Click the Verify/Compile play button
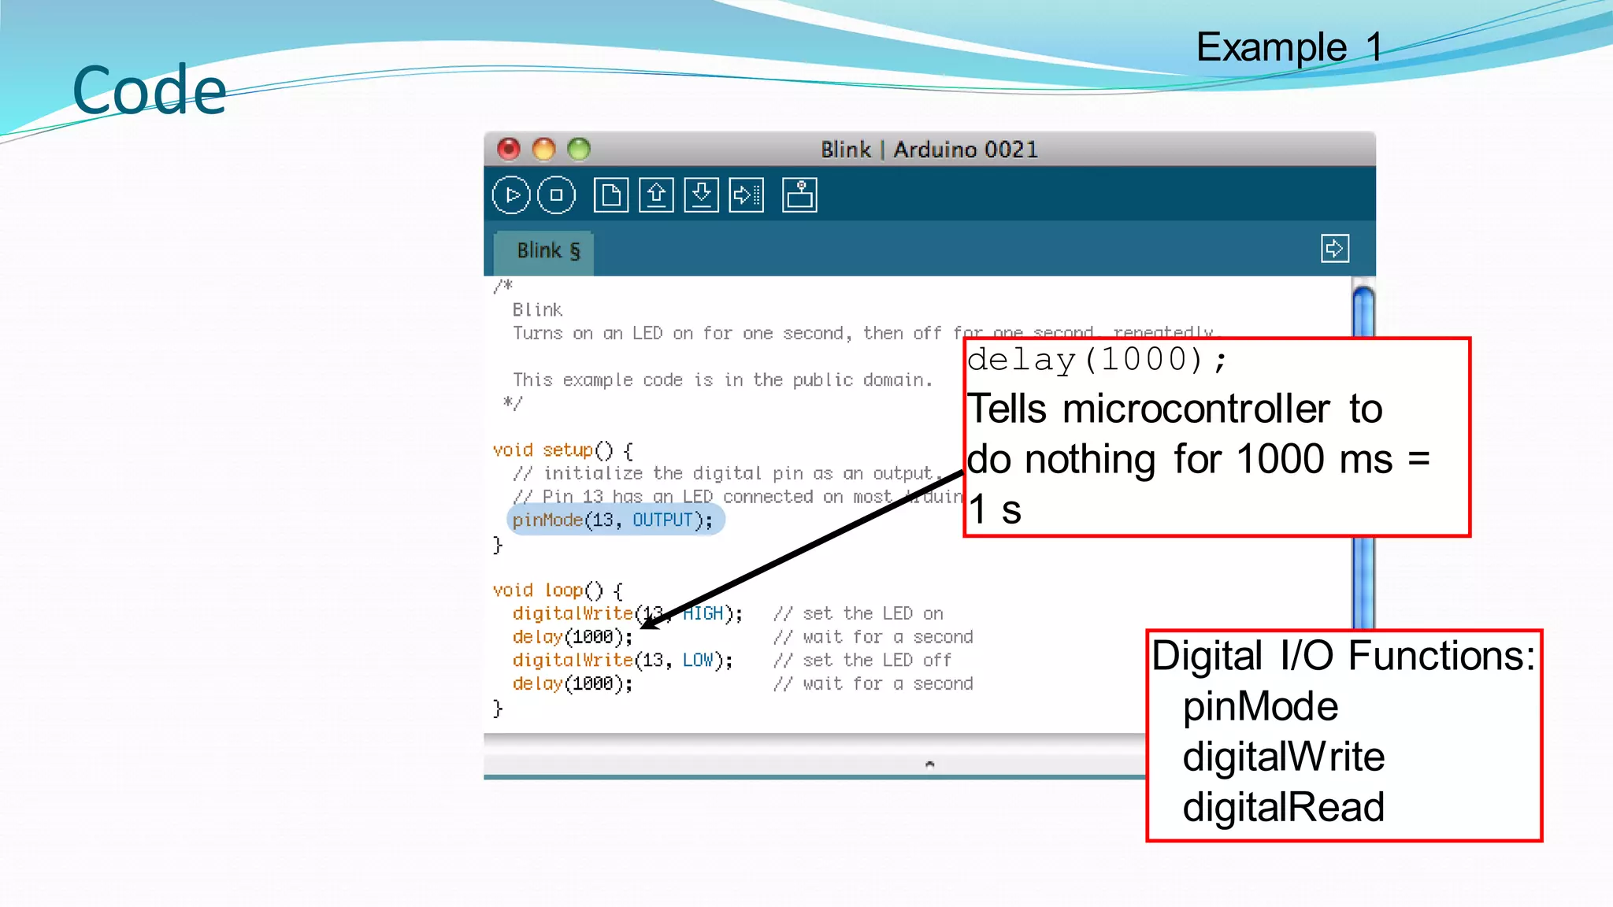The width and height of the screenshot is (1613, 907). tap(511, 195)
